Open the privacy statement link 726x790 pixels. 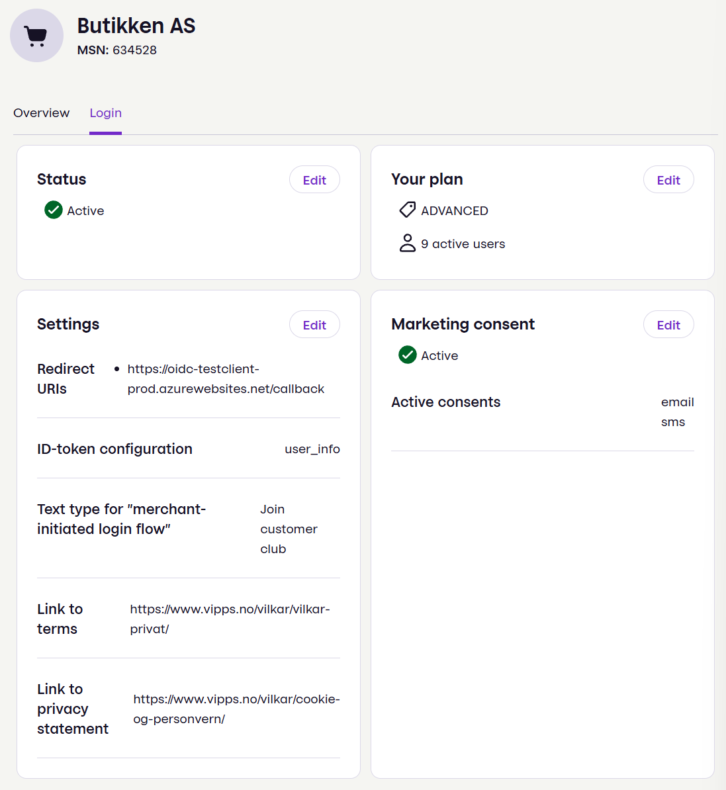point(236,709)
